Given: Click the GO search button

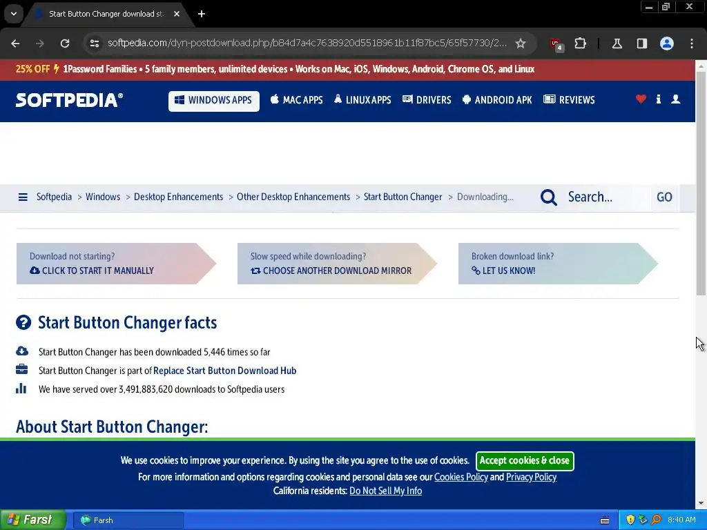Looking at the screenshot, I should [x=664, y=197].
